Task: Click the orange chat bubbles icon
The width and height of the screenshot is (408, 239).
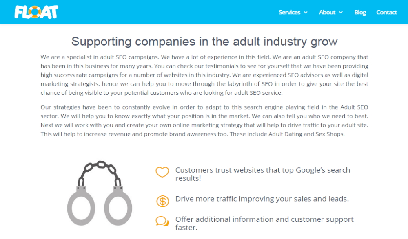Action: click(x=162, y=221)
